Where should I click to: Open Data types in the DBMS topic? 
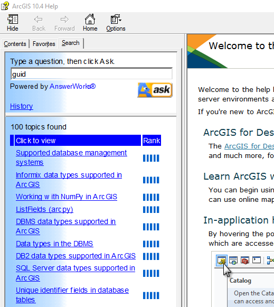pyautogui.click(x=54, y=244)
